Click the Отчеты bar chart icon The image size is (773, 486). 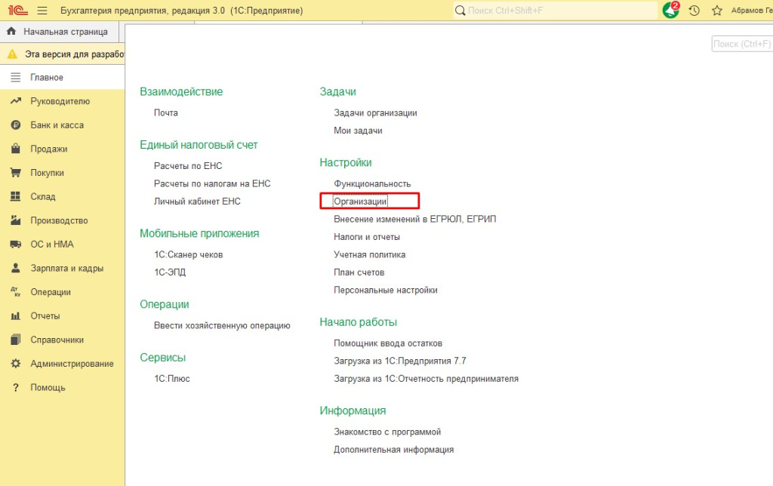coord(16,316)
